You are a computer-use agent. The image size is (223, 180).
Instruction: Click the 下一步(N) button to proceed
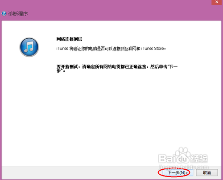178,172
